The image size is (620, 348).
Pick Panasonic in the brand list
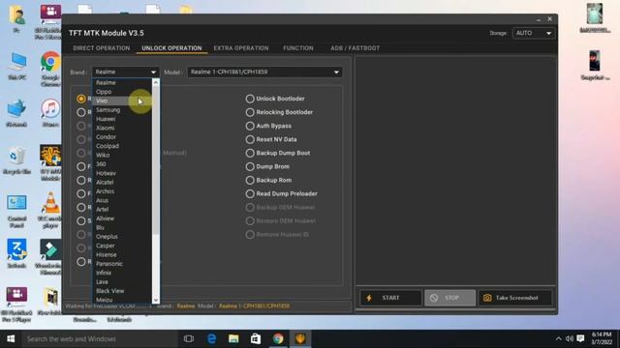(x=122, y=264)
